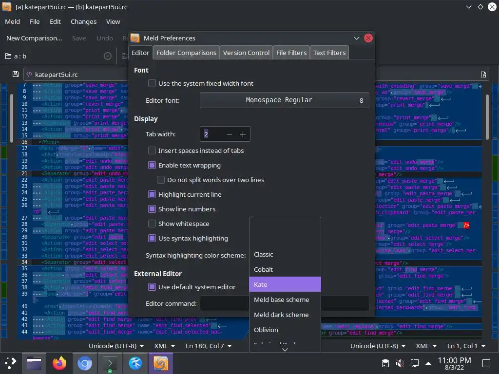Click the Save toolbar button
The image size is (499, 374).
point(79,38)
